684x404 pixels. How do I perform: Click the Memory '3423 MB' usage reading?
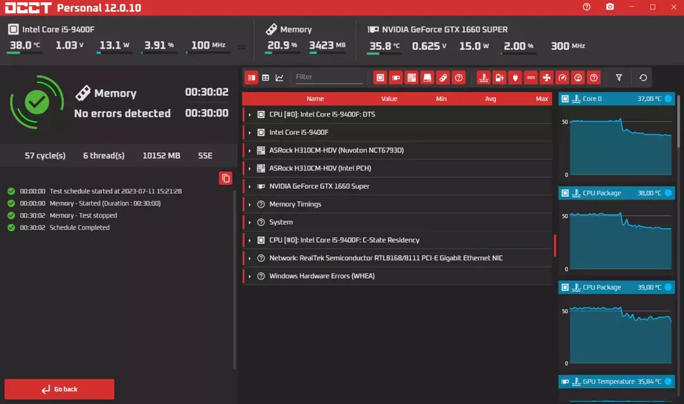click(x=327, y=45)
